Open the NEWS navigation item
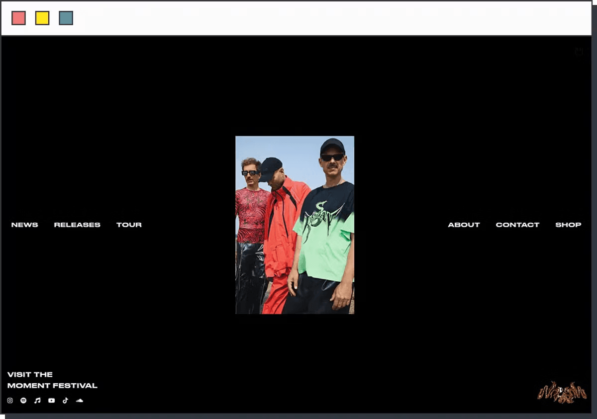 (x=24, y=225)
